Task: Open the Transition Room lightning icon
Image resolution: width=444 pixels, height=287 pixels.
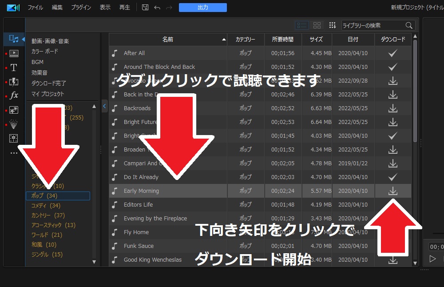Action: [x=14, y=82]
